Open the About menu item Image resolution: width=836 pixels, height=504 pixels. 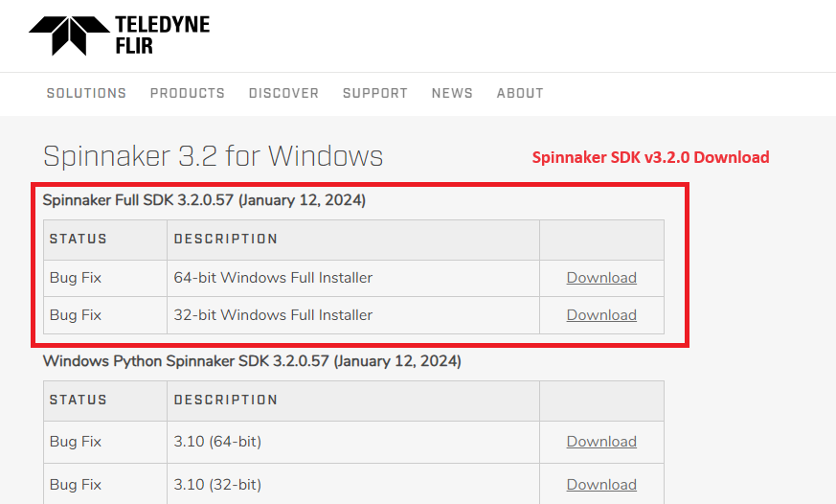coord(520,93)
